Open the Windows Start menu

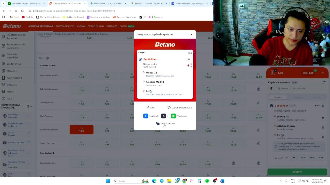[108, 181]
